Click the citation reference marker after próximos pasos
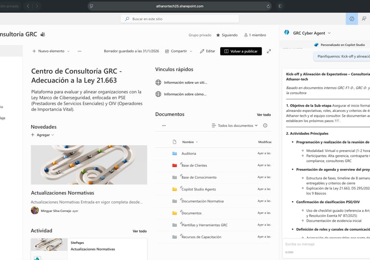370x260 pixels. click(x=337, y=121)
